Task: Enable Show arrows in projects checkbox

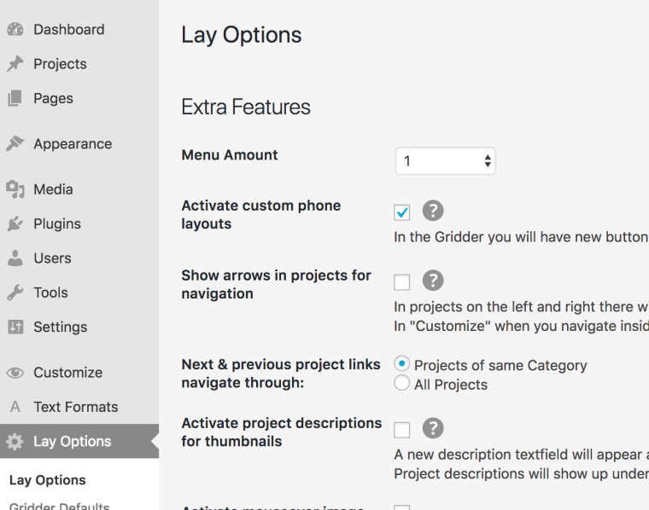Action: click(x=402, y=282)
